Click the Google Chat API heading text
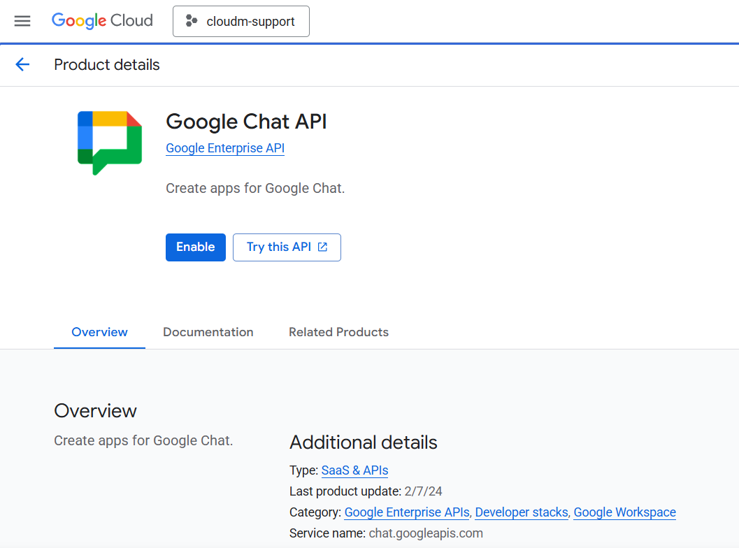 coord(246,122)
